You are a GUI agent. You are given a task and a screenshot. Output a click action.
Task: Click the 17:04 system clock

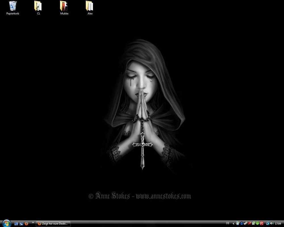point(278,224)
